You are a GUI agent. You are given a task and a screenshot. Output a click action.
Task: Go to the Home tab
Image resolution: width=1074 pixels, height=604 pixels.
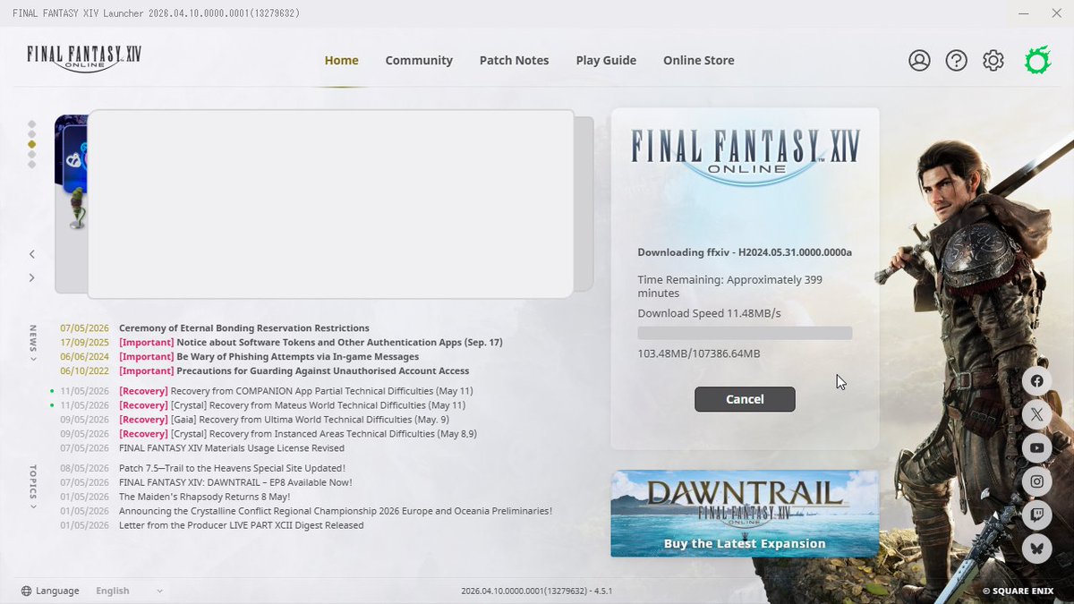341,60
